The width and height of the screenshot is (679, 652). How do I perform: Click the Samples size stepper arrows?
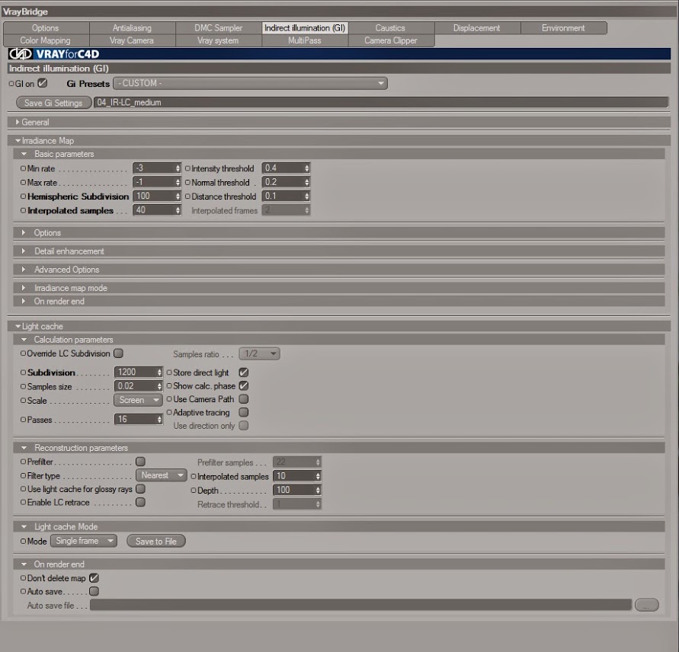159,386
